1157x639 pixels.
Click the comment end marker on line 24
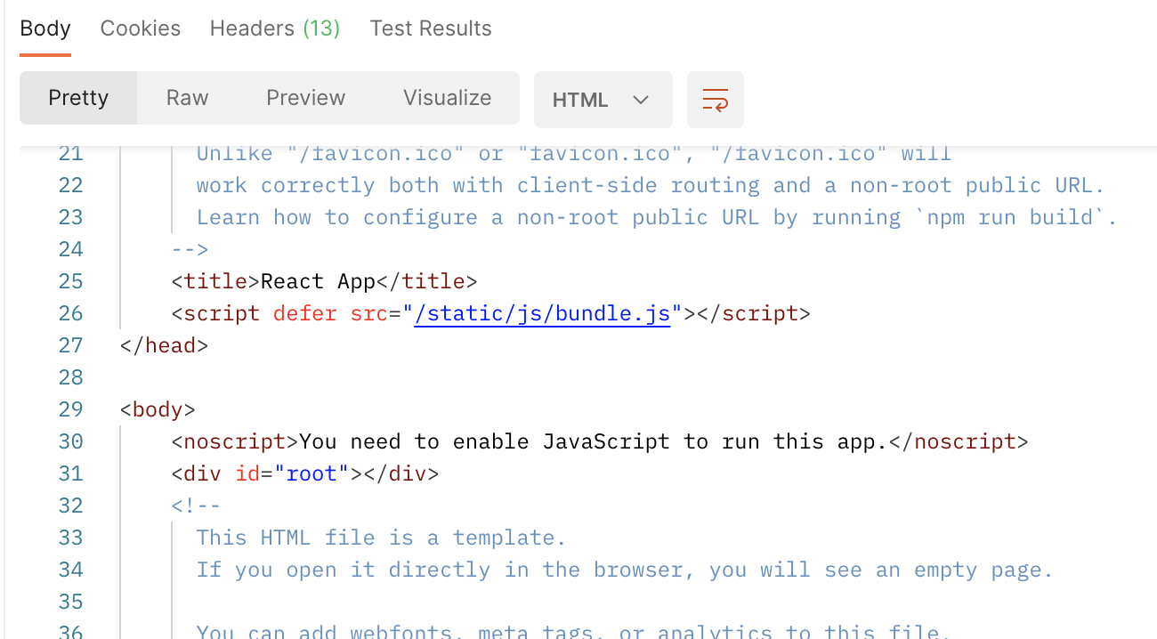190,249
